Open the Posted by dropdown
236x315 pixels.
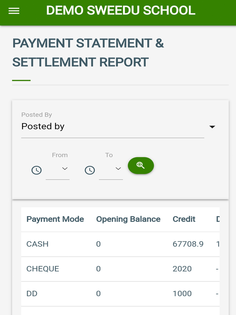tap(212, 126)
